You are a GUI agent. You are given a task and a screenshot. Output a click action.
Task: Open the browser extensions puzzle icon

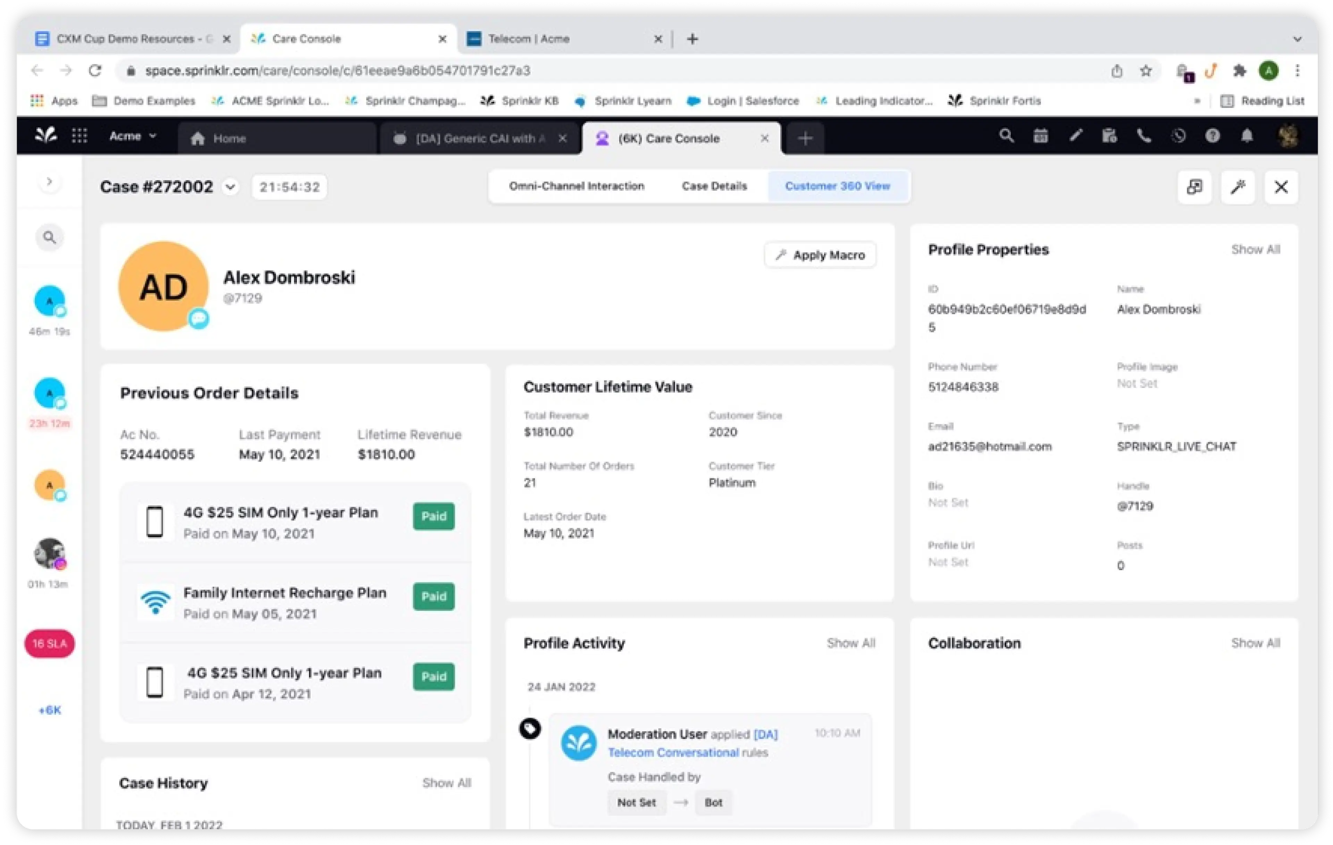point(1239,70)
